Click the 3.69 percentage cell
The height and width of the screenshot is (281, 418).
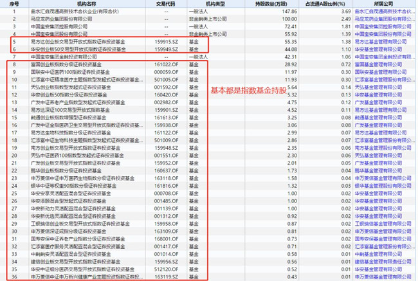pyautogui.click(x=346, y=12)
